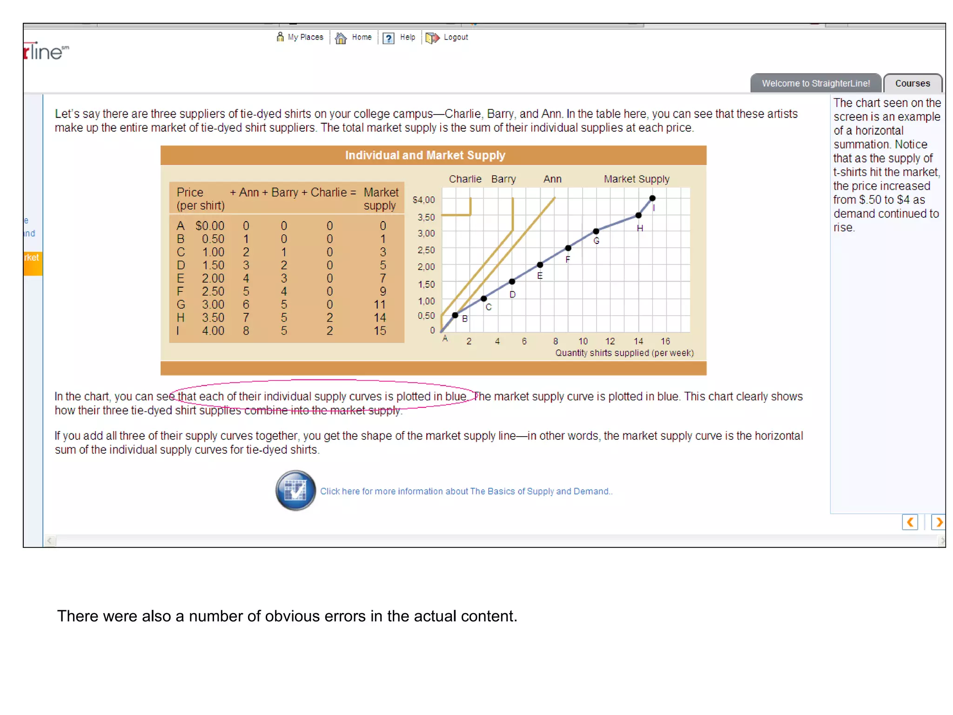Click the My Places text link
953x715 pixels.
pos(305,37)
